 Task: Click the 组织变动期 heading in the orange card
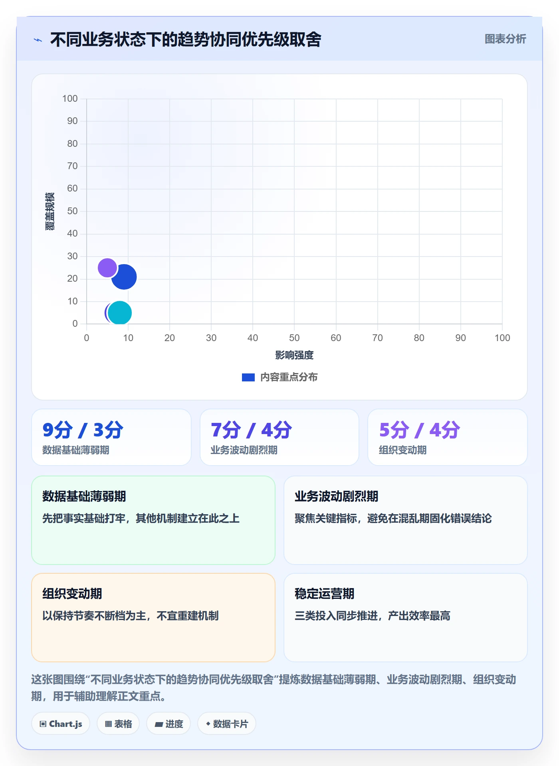72,594
